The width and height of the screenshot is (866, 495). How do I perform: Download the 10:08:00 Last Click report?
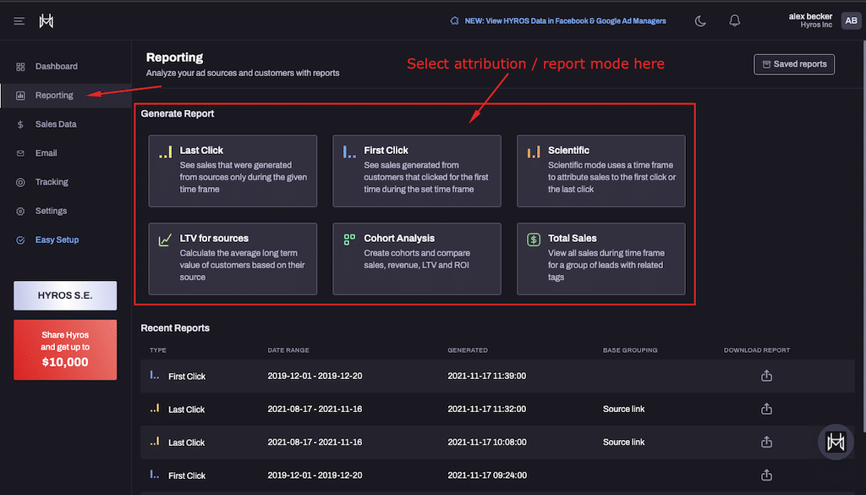[766, 442]
